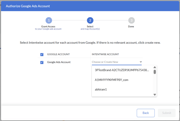The height and width of the screenshot is (121, 180).
Task: Click the dropdown list scrollbar thumb
Action: pyautogui.click(x=155, y=72)
